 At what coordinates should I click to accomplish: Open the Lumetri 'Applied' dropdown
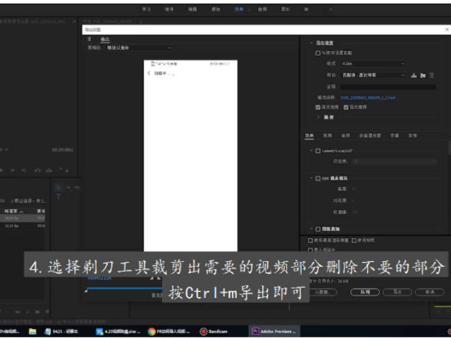tap(394, 161)
